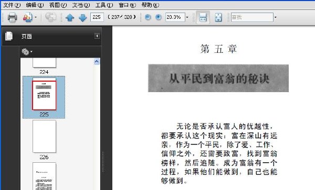Open the 文件 (File) menu
This screenshot has width=315, height=190.
(x=12, y=5)
